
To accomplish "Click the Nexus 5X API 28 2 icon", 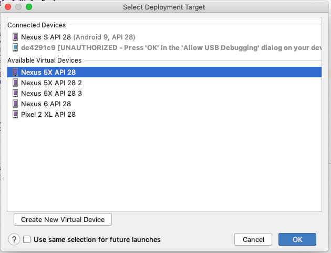I will 15,83.
